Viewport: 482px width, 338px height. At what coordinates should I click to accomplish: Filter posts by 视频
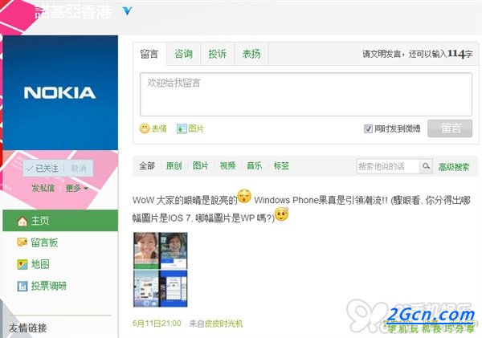click(227, 166)
